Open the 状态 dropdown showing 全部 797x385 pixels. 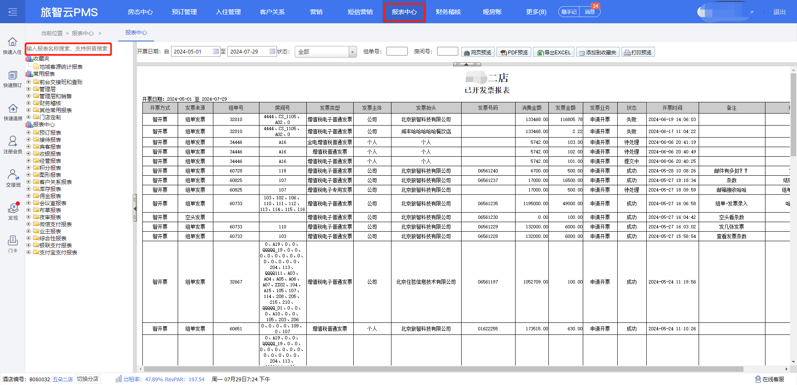tap(326, 52)
